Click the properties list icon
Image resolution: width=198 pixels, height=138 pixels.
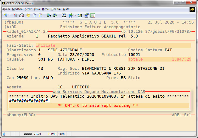coord(87,15)
